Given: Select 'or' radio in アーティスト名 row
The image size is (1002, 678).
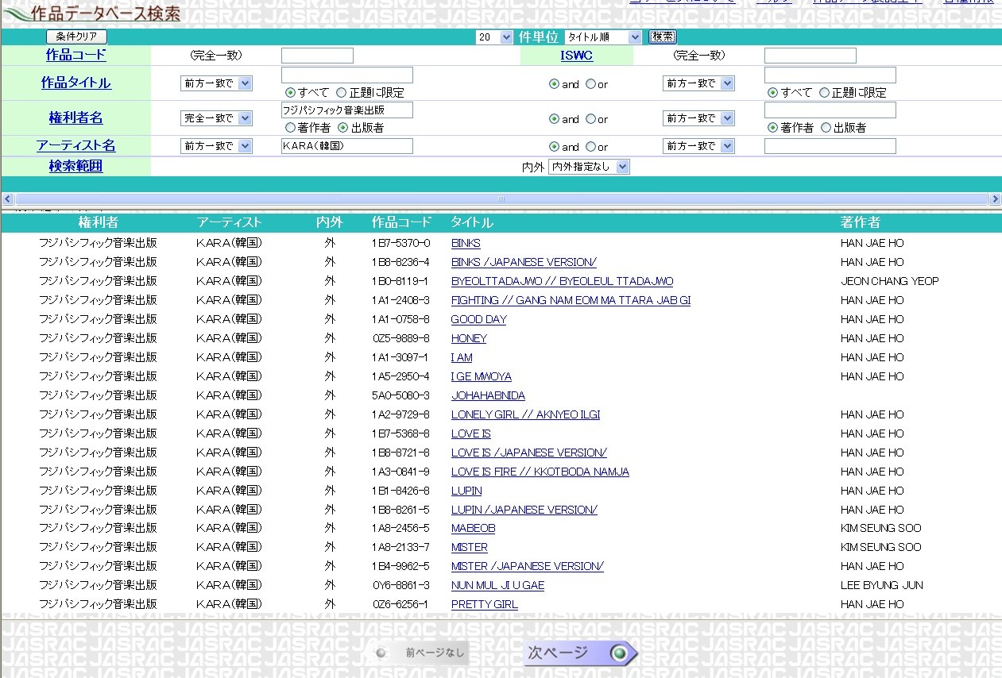Looking at the screenshot, I should [590, 147].
